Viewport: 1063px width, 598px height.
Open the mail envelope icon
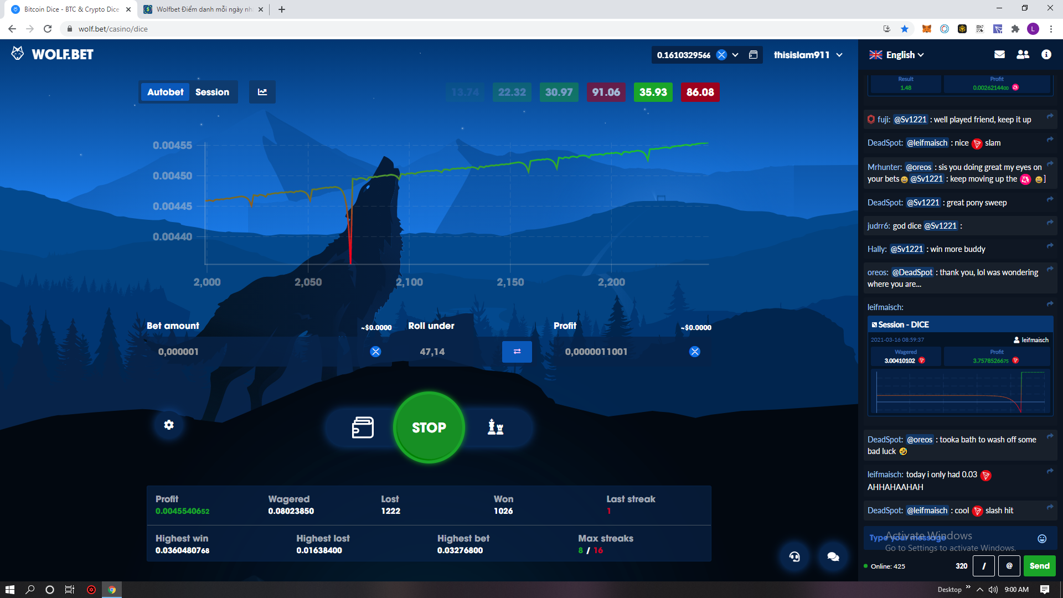(x=999, y=54)
